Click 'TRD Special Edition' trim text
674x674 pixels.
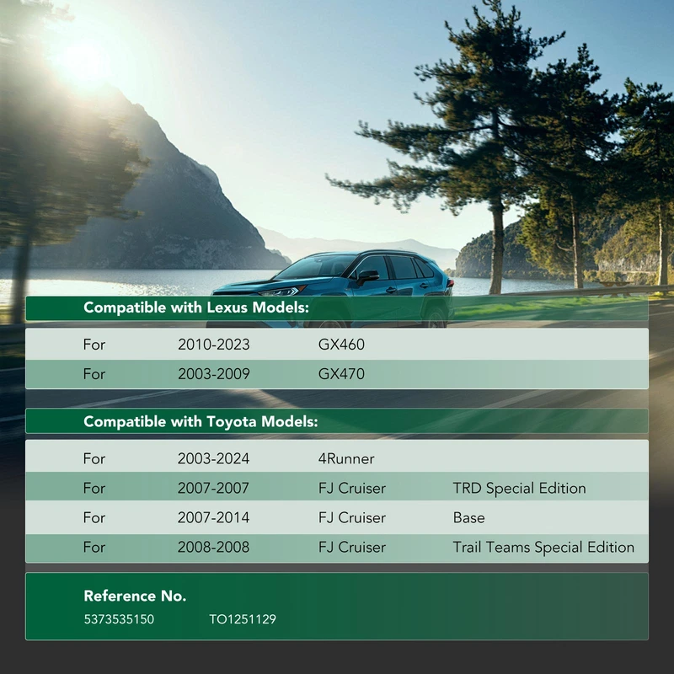coord(519,489)
